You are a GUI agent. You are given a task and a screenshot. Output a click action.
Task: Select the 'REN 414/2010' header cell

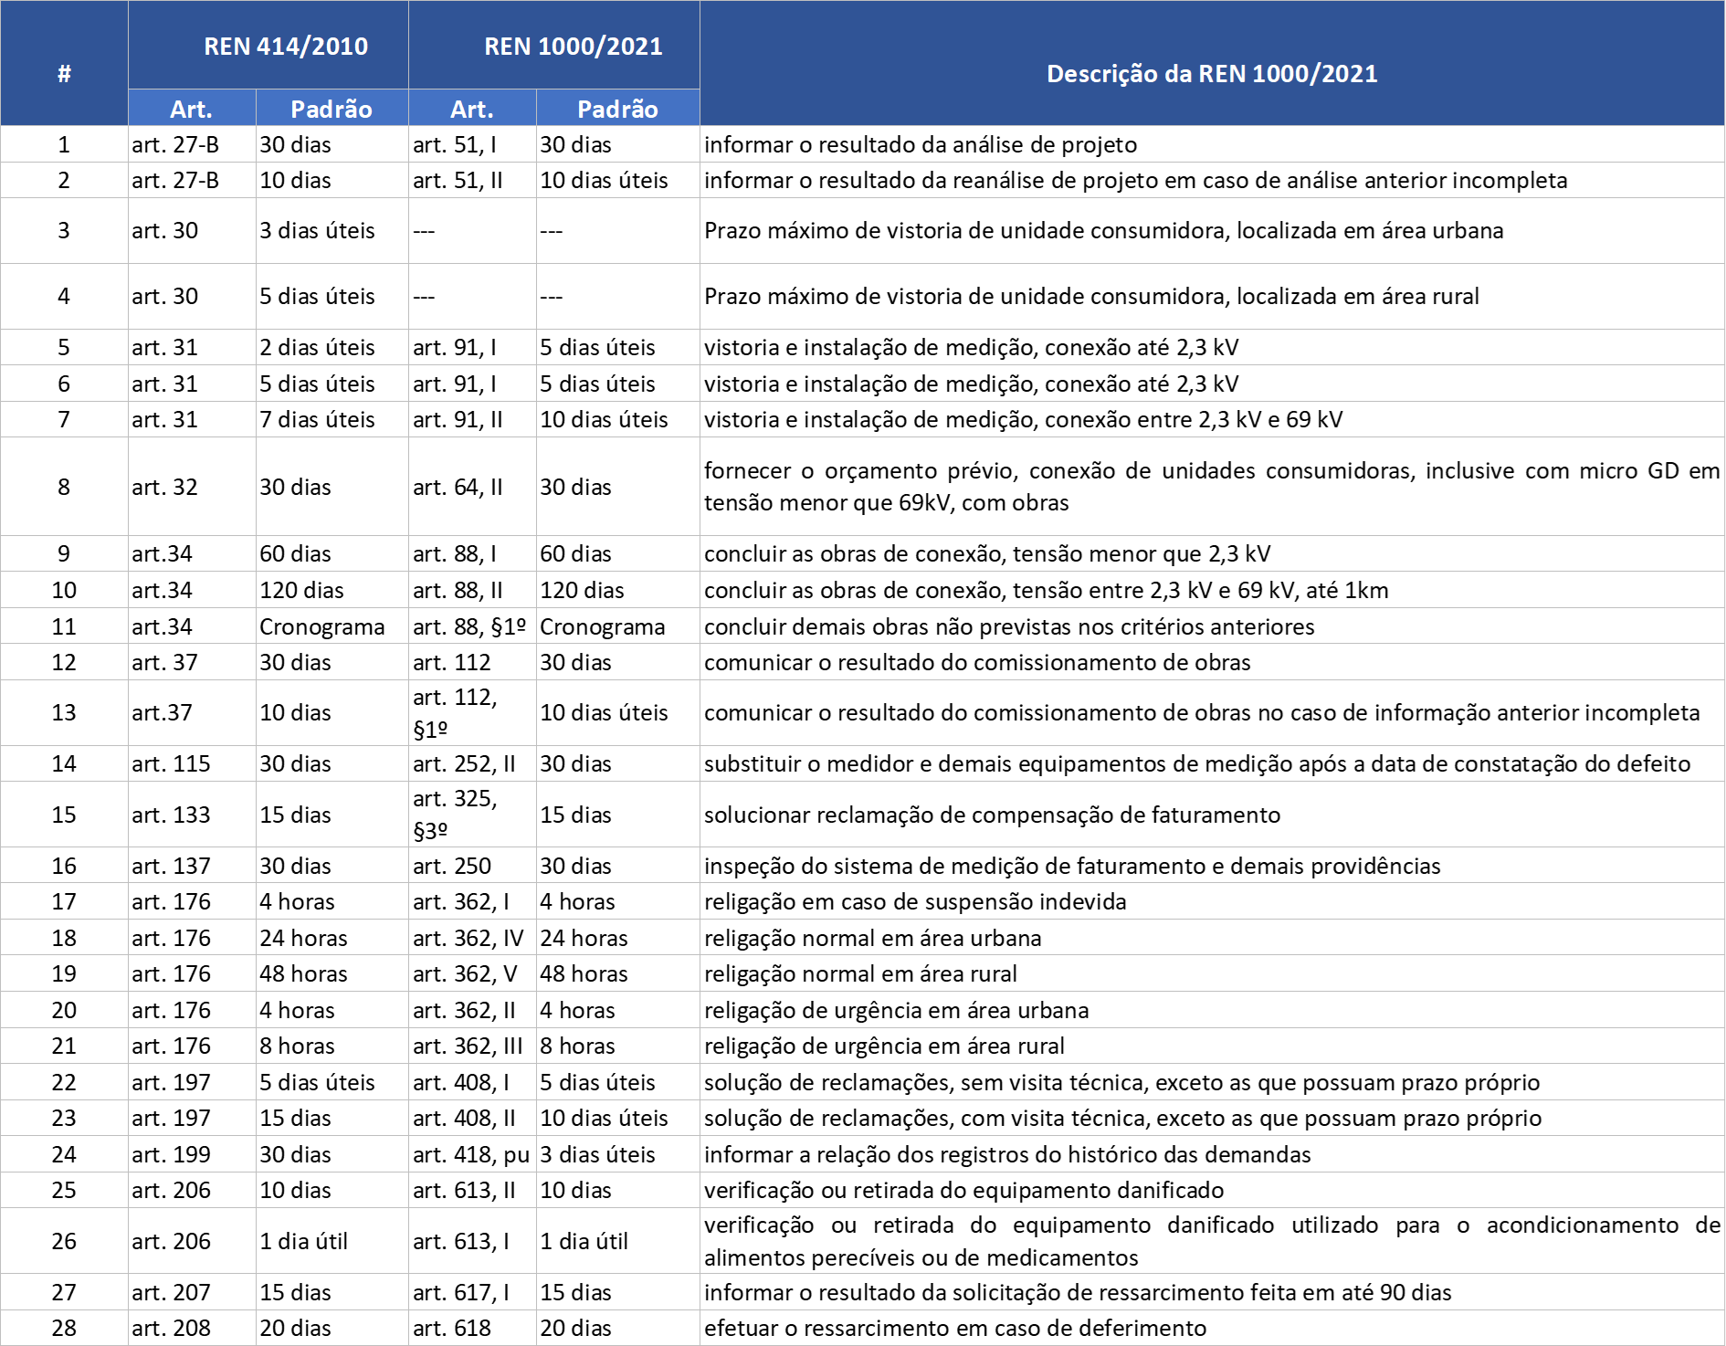(x=285, y=47)
